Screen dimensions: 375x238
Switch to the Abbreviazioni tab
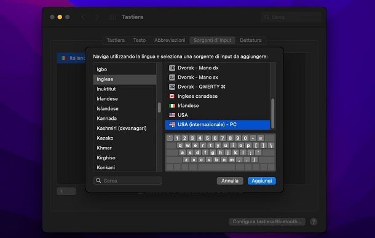tap(170, 40)
